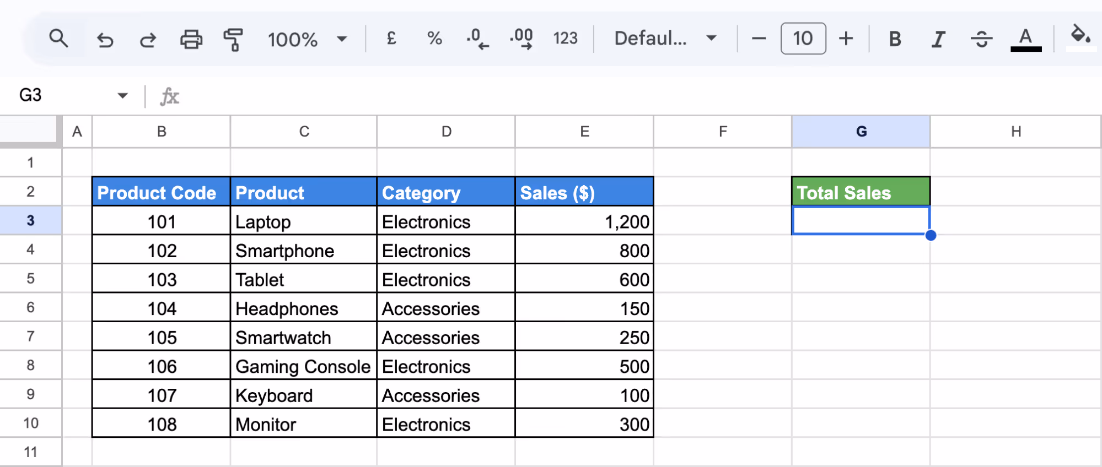This screenshot has width=1102, height=467.
Task: Select row 10 header
Action: tap(30, 423)
